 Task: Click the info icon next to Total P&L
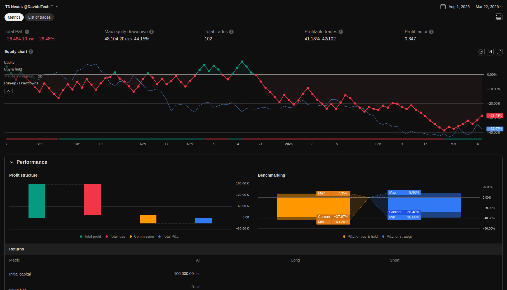coord(27,32)
